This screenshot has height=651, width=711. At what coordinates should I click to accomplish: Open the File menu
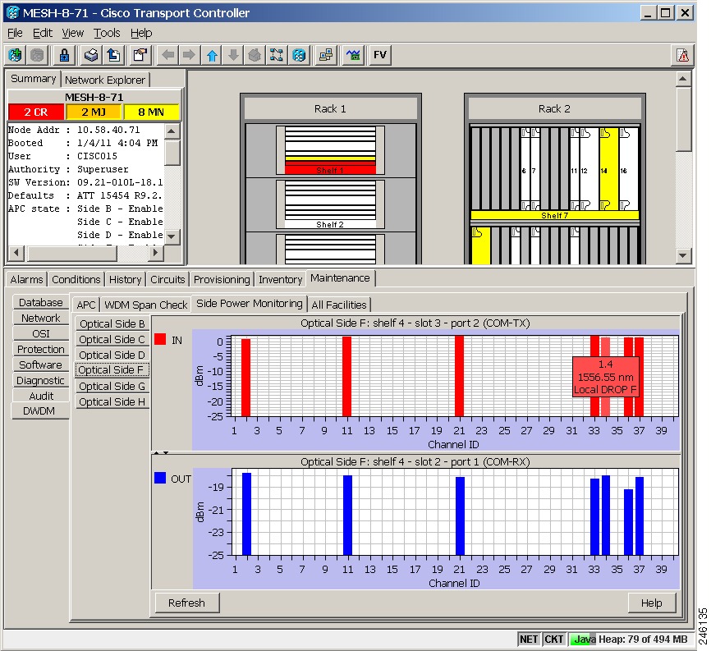15,33
